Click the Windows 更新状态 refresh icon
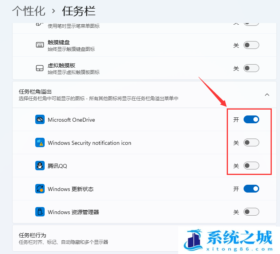 click(40, 189)
